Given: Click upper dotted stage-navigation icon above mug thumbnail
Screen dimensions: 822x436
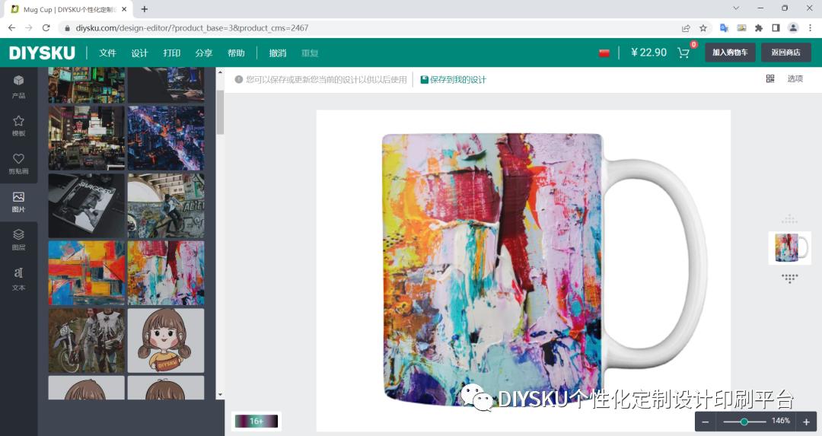Looking at the screenshot, I should (789, 219).
